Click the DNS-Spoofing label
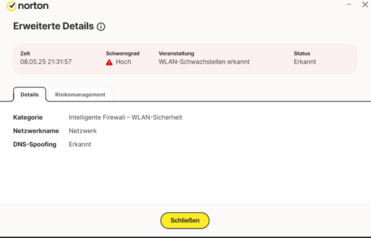 [x=35, y=144]
